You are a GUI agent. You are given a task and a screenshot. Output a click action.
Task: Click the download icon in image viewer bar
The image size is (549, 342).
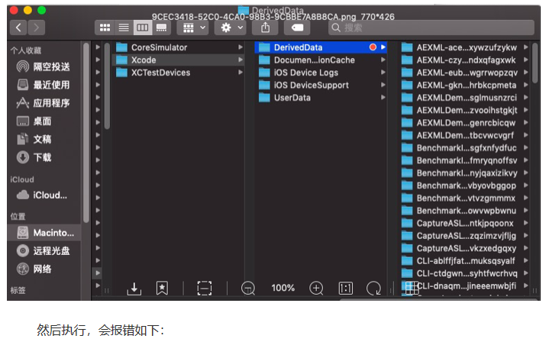(134, 289)
